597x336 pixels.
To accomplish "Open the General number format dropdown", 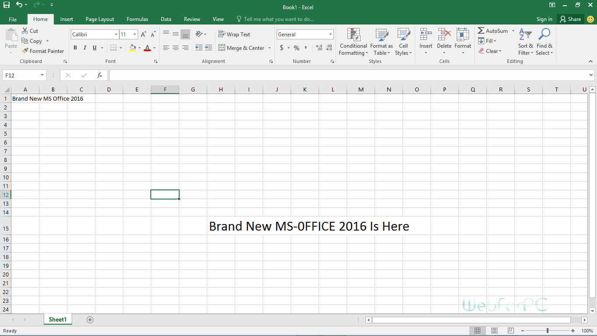I will [330, 35].
